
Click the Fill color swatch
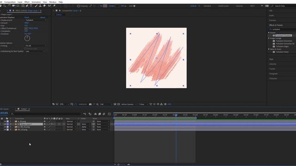coord(105,6)
